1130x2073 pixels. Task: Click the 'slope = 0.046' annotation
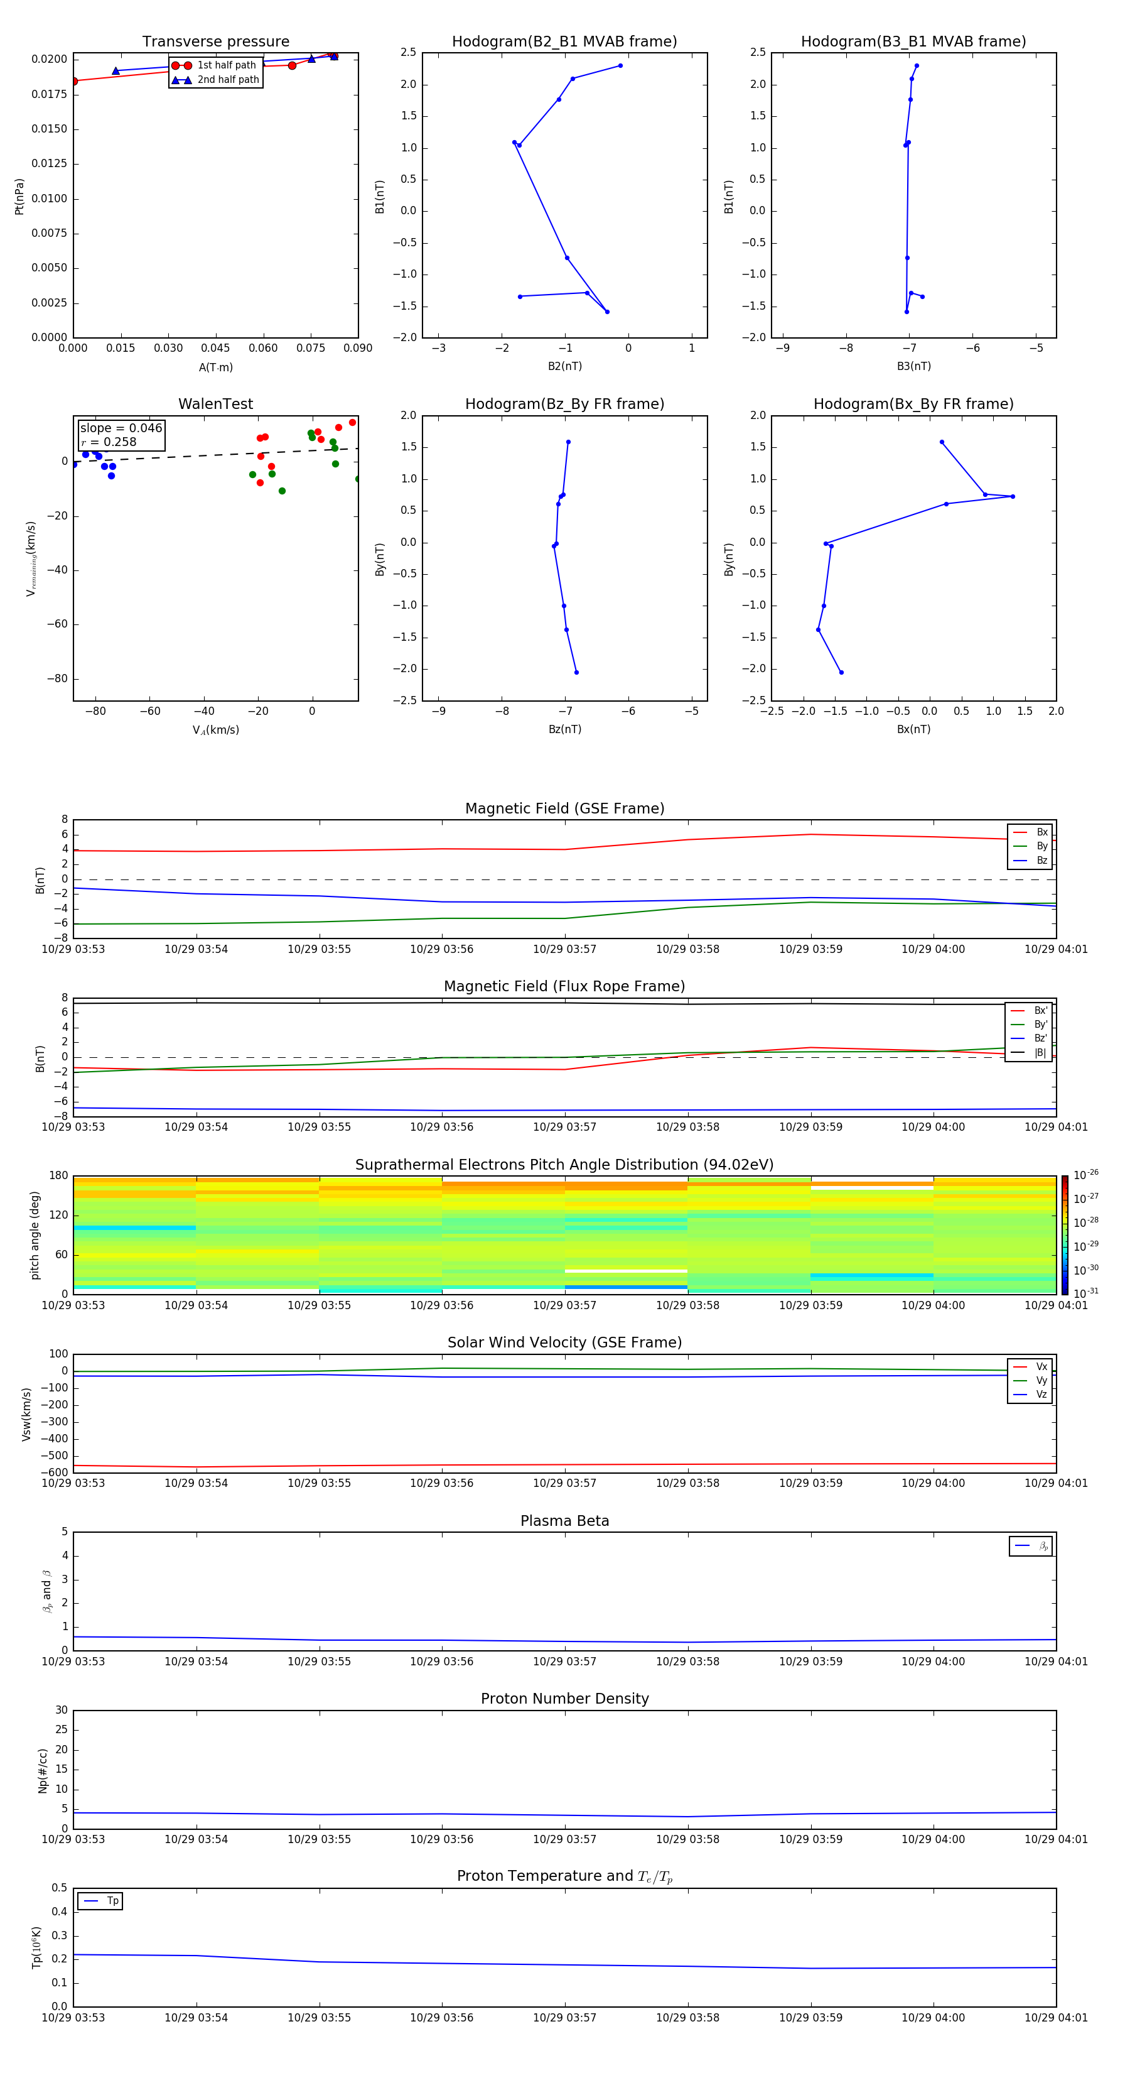[x=121, y=428]
